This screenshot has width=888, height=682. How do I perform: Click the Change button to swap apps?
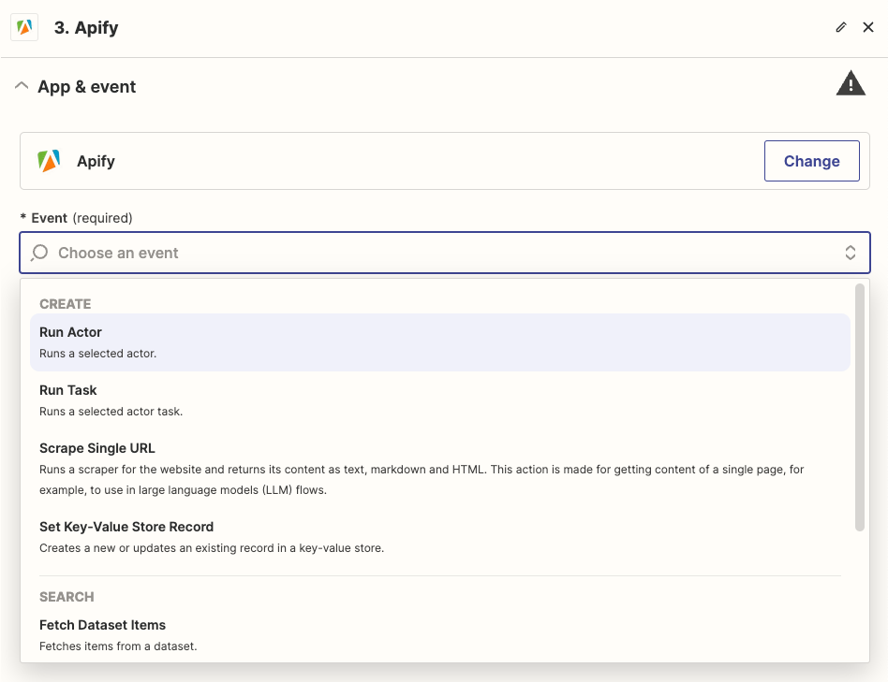(811, 160)
